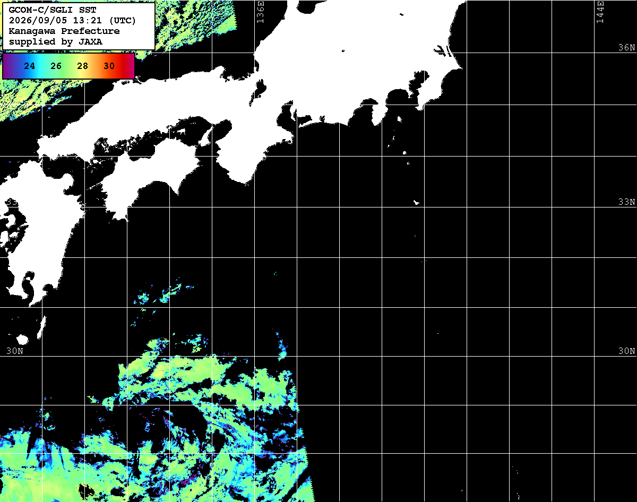Click Awaji Island between Shikoku and Honshu
The width and height of the screenshot is (637, 502).
pos(205,138)
